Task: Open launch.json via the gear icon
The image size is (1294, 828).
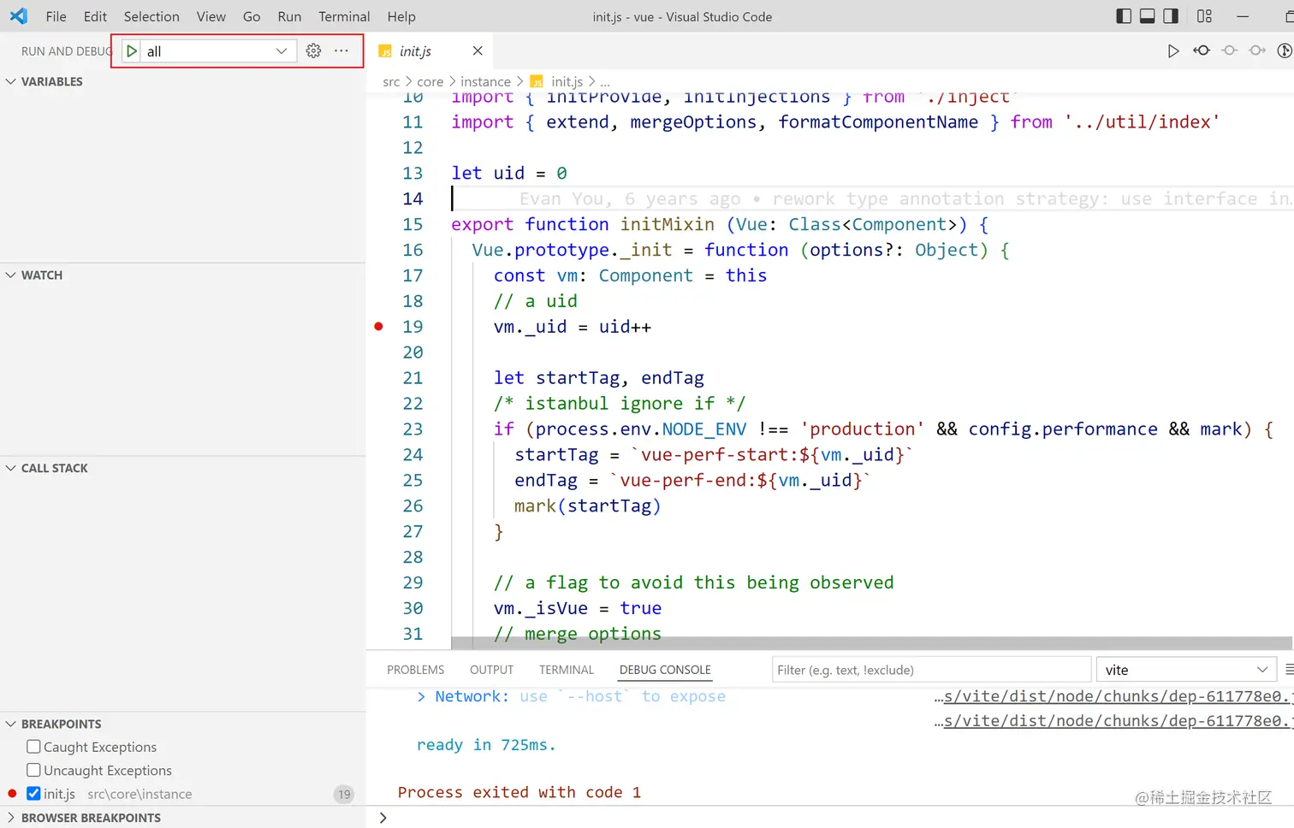Action: pyautogui.click(x=314, y=50)
